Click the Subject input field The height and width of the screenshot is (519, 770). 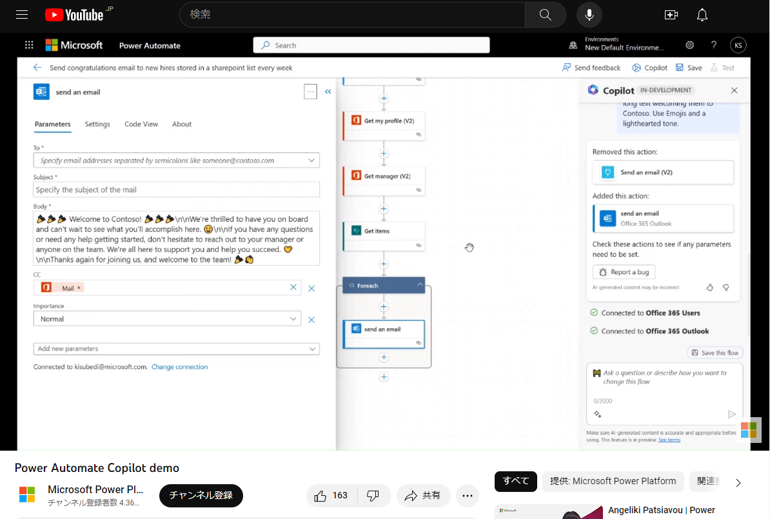[176, 190]
